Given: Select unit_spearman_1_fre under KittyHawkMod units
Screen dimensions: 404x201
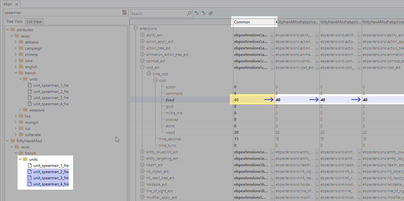Looking at the screenshot, I should click(51, 166).
